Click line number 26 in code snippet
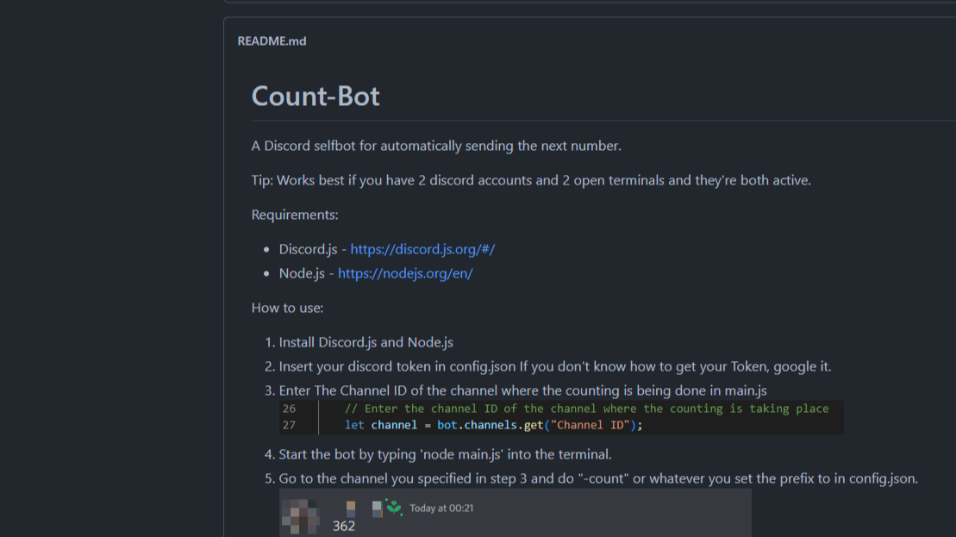Image resolution: width=956 pixels, height=537 pixels. 289,409
